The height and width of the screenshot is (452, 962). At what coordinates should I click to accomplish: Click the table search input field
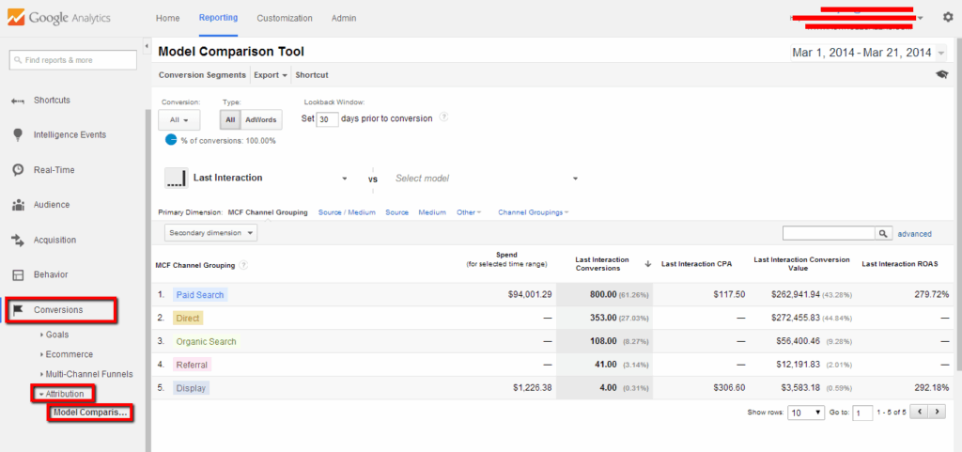tap(829, 234)
